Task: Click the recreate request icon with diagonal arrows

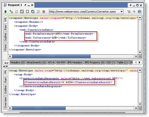Action: (x=22, y=12)
